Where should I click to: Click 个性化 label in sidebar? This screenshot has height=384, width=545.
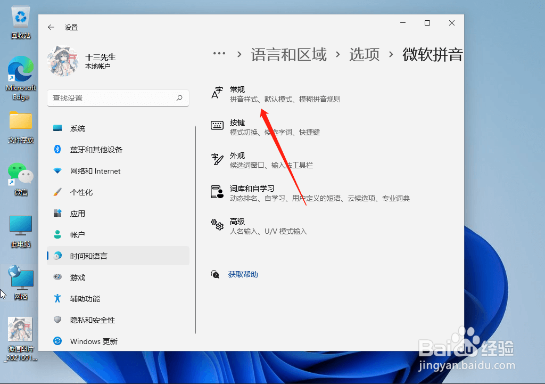(81, 192)
